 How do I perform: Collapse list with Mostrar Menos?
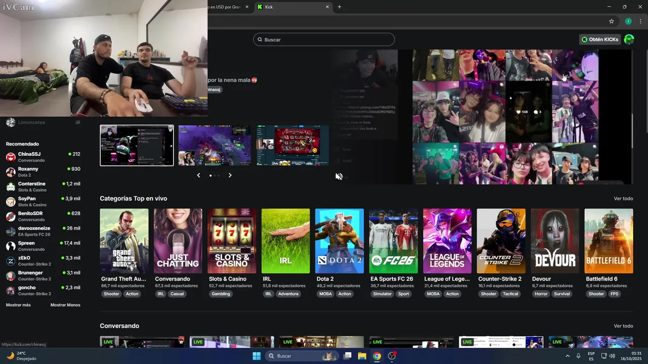coord(65,305)
